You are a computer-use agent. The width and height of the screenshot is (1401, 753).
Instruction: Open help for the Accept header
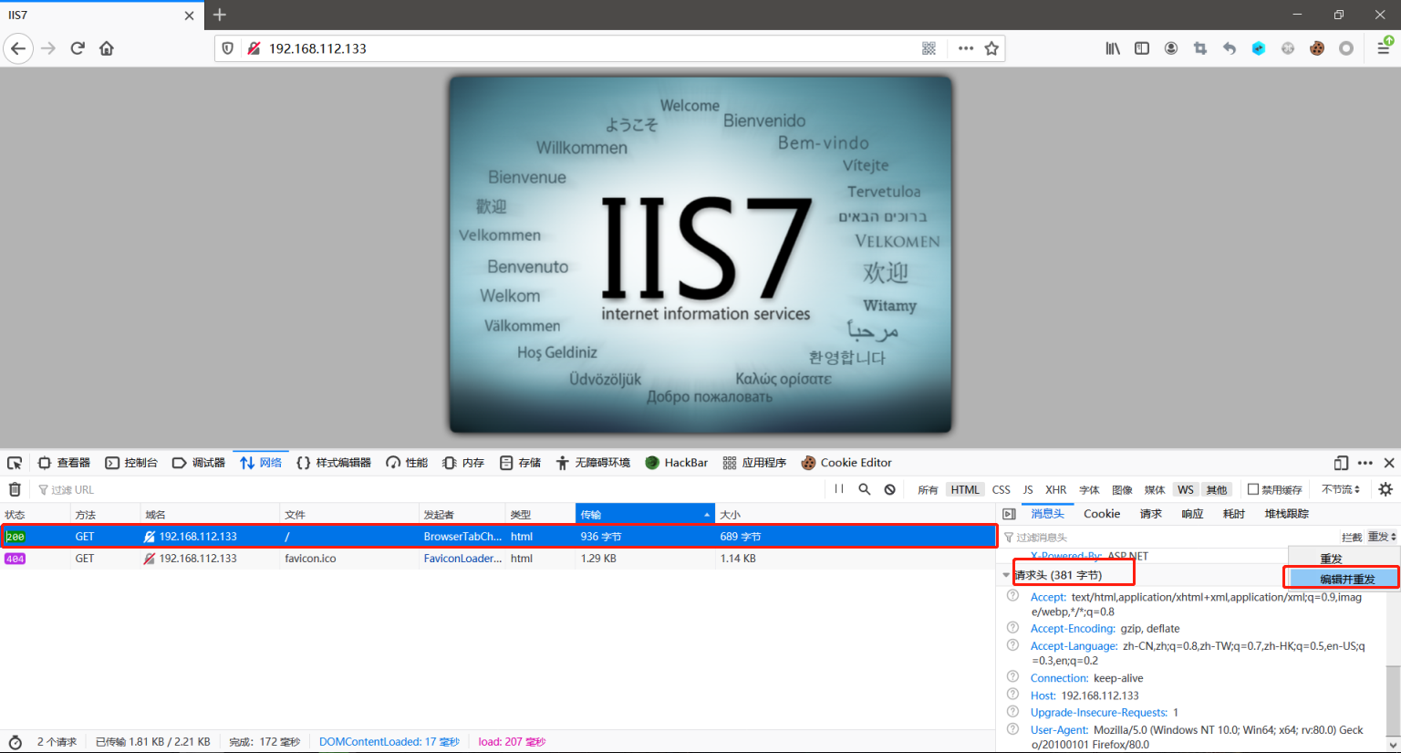coord(1012,596)
